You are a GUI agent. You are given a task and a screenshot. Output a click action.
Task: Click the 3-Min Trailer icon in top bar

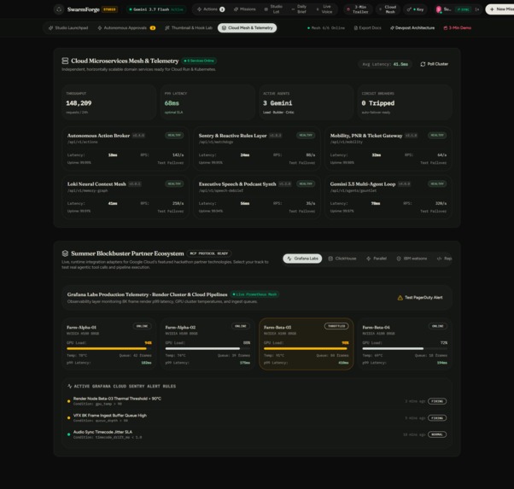[x=348, y=9]
